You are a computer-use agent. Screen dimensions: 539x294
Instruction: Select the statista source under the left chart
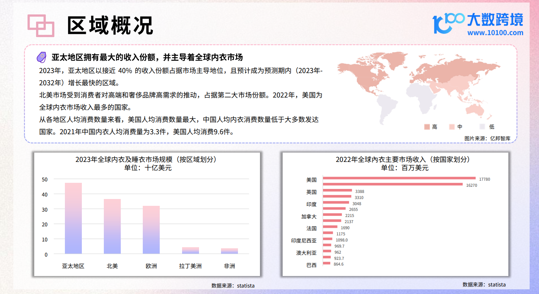point(233,286)
